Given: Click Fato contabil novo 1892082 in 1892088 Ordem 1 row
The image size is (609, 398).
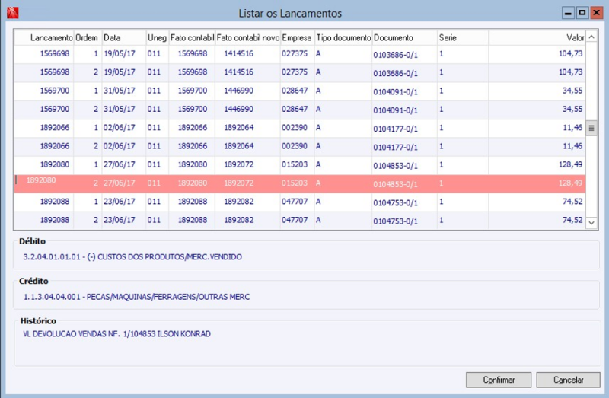Looking at the screenshot, I should (238, 202).
